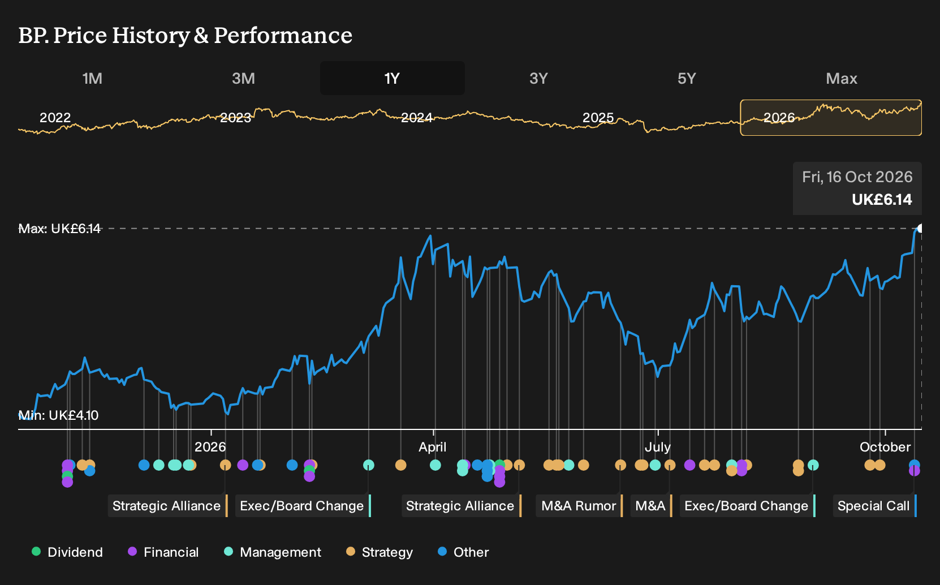This screenshot has height=585, width=940.
Task: Click the 2023 label in the overview
Action: point(236,118)
